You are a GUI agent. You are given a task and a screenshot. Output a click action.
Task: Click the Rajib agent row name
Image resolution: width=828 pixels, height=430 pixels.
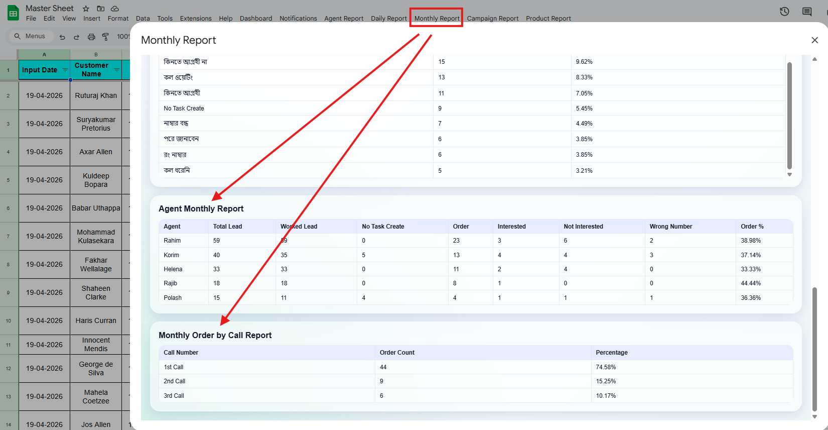171,283
